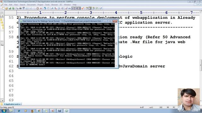Viewport: 202px width, 113px height.
Task: Click line number 66 in editor
Action: coord(11,86)
